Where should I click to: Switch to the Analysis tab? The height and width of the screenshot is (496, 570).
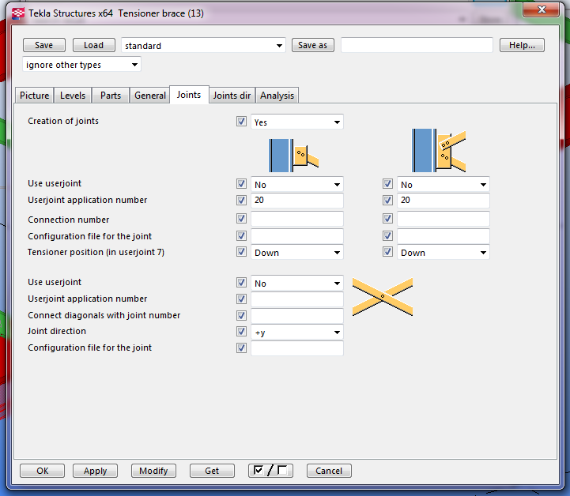(277, 96)
